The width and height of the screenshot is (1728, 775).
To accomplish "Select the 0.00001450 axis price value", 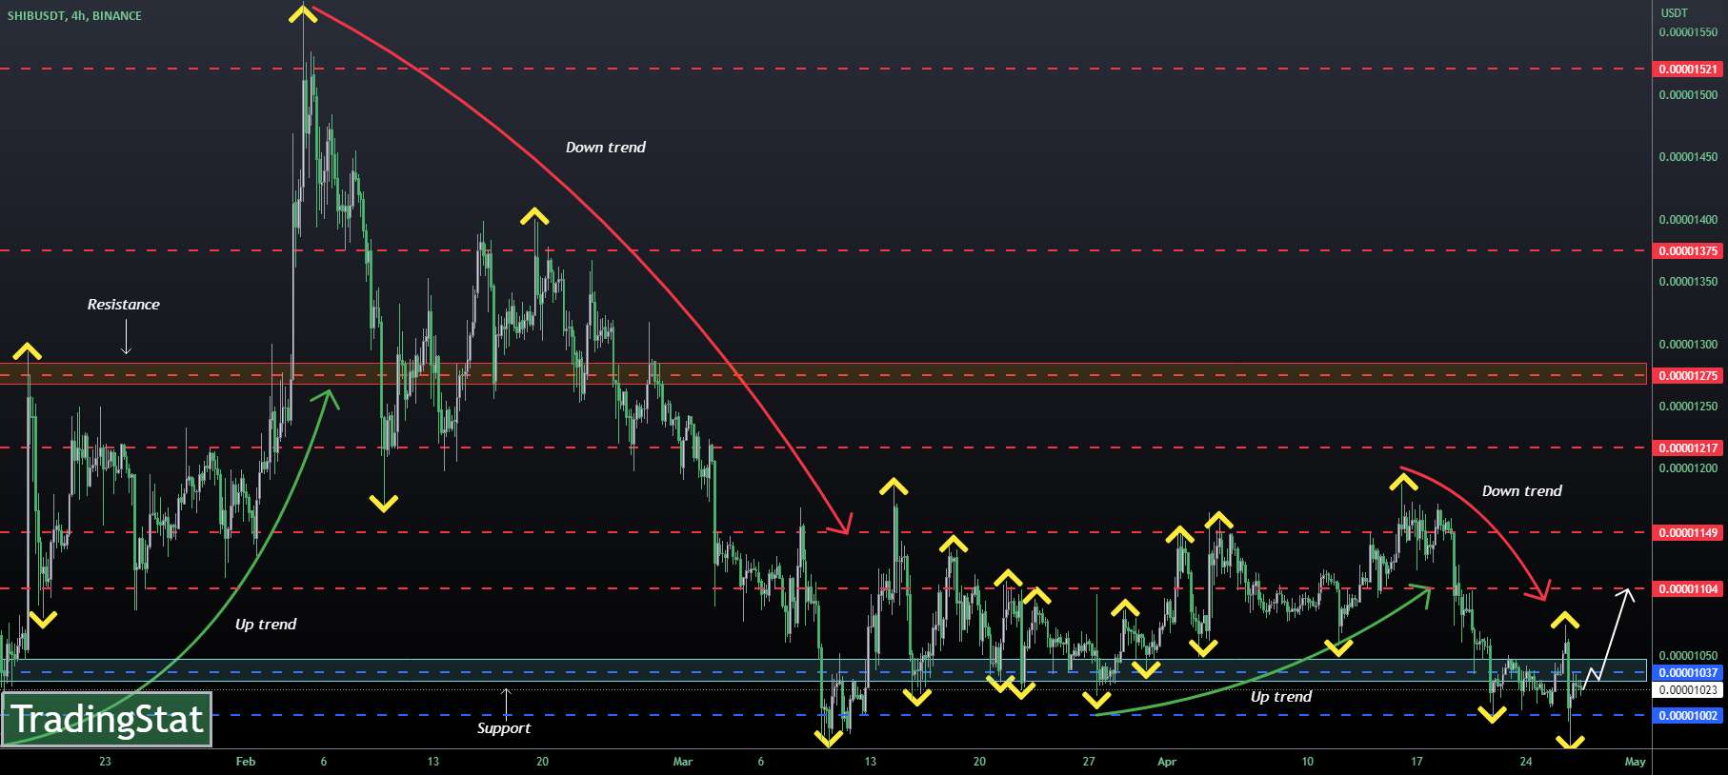I will 1688,157.
